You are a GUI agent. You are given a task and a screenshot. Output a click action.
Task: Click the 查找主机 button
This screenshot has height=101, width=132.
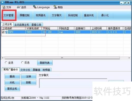click(x=12, y=89)
